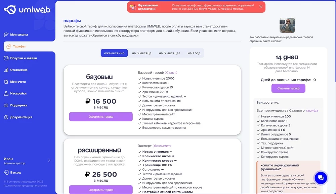336x194 pixels.
Task: Click the Поддержка sidebar icon
Action: (x=6, y=105)
